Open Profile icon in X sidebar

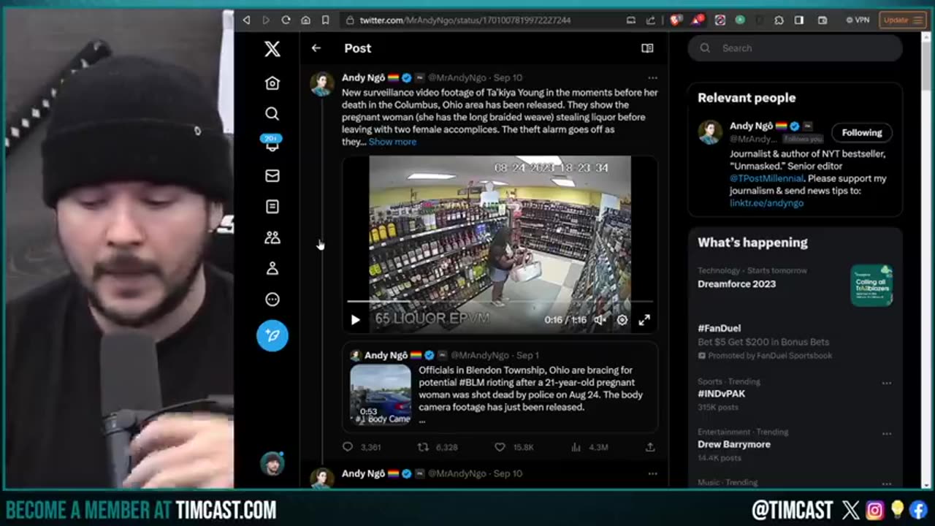coord(272,268)
